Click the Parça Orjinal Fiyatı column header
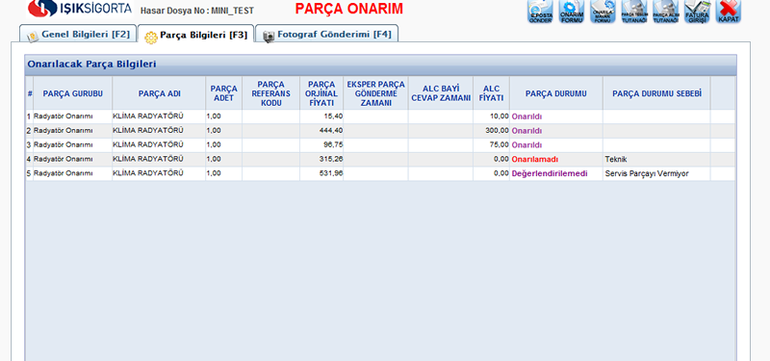 point(321,93)
